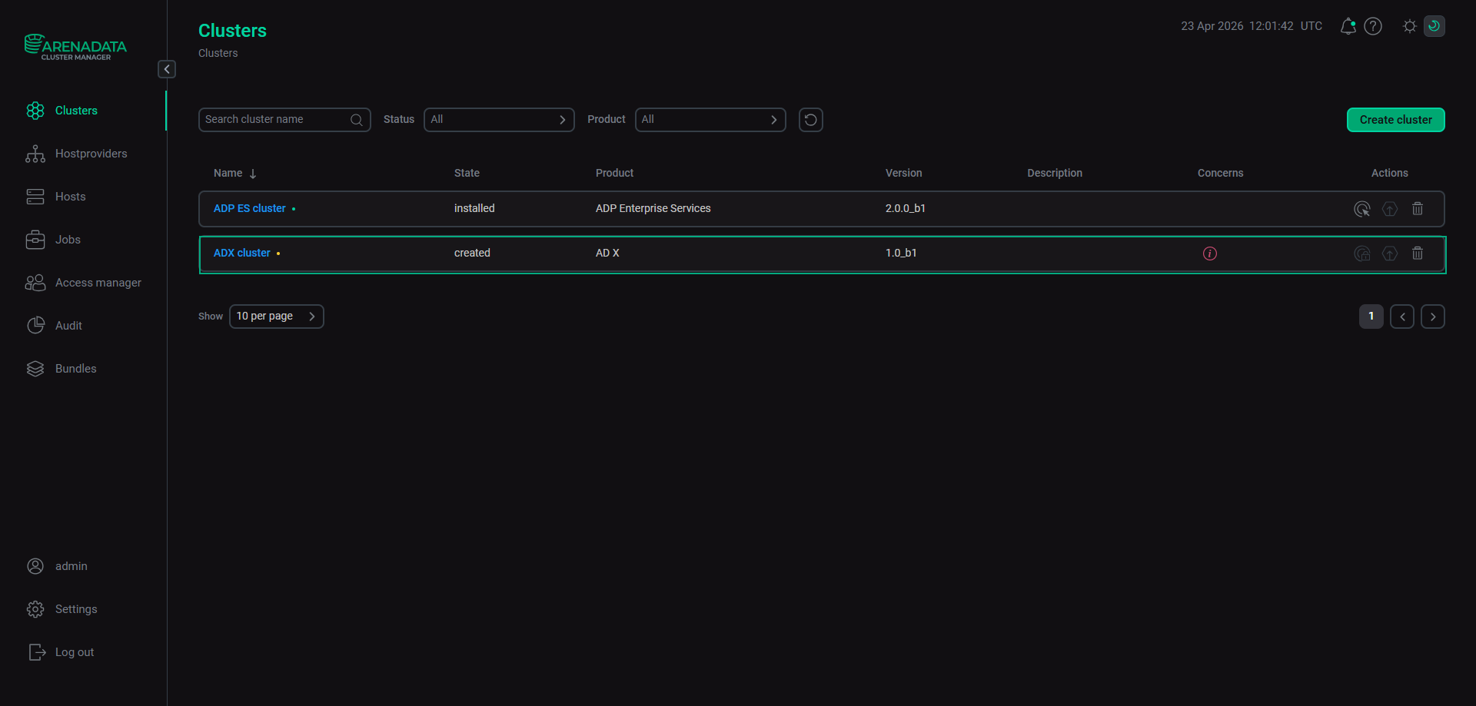Collapse the left sidebar panel
Screen dimensions: 1476x706
167,69
